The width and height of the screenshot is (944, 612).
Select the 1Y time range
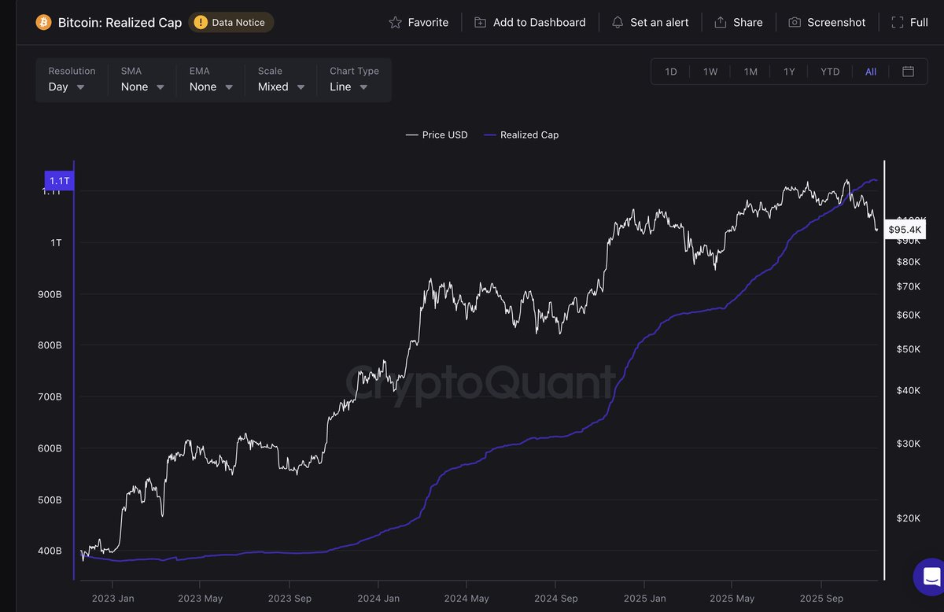(789, 72)
